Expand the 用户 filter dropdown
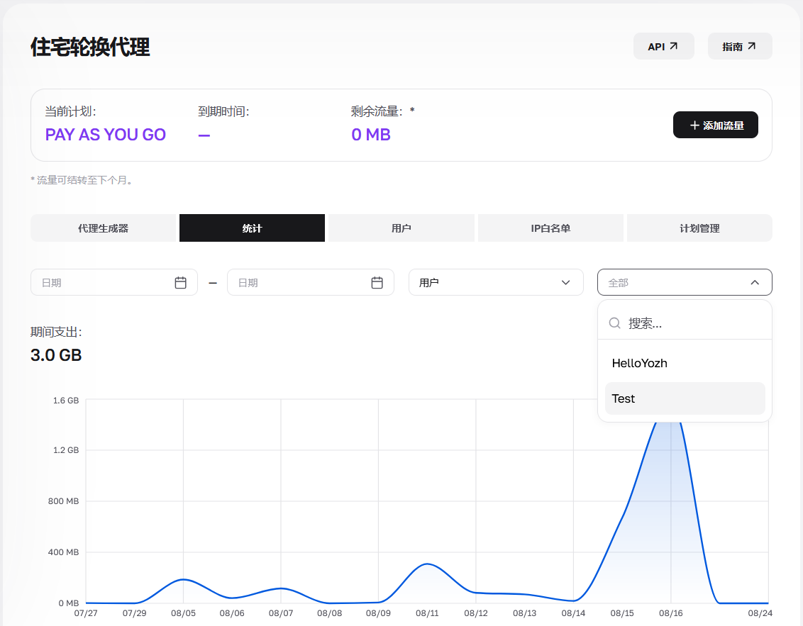This screenshot has height=626, width=803. 496,283
